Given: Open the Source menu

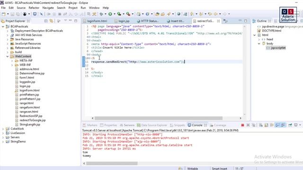Looking at the screenshot, I should [21, 8].
